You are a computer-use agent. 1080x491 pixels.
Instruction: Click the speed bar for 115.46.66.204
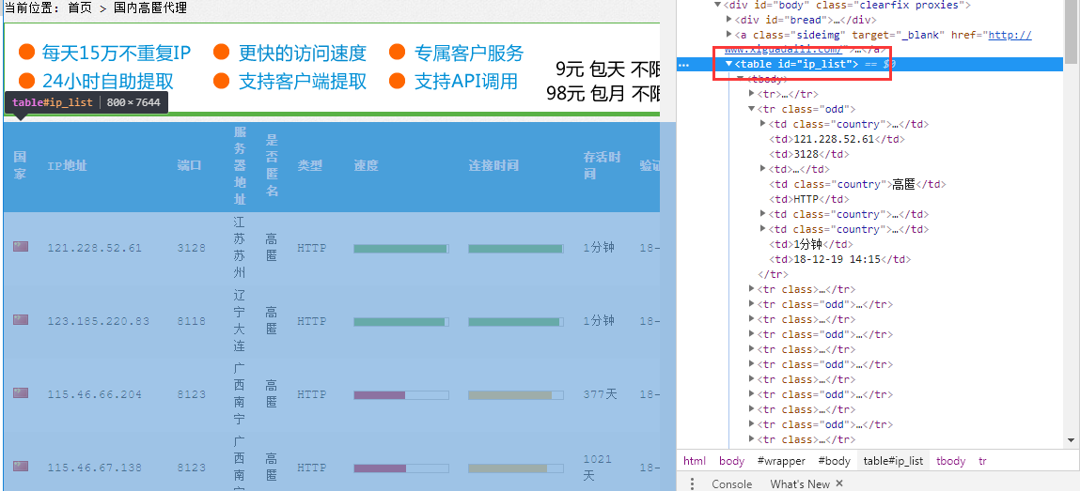[x=400, y=394]
